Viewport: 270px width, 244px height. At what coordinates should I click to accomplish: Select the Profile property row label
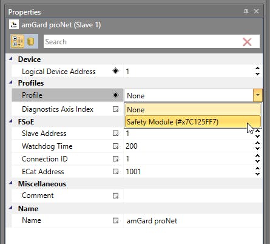click(32, 95)
